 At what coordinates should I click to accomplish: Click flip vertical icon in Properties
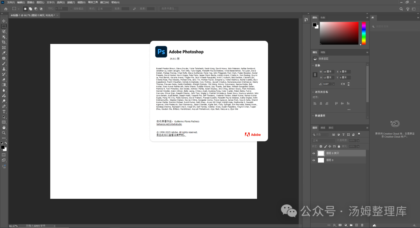pos(348,84)
